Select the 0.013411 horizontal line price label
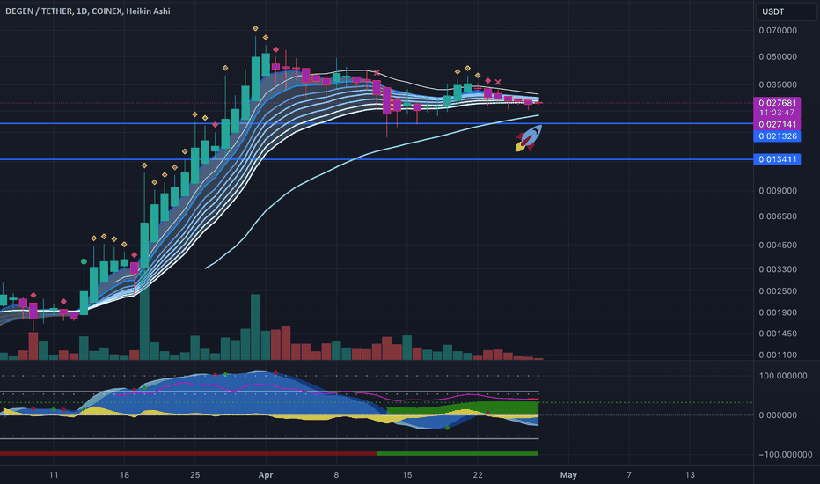 coord(777,159)
